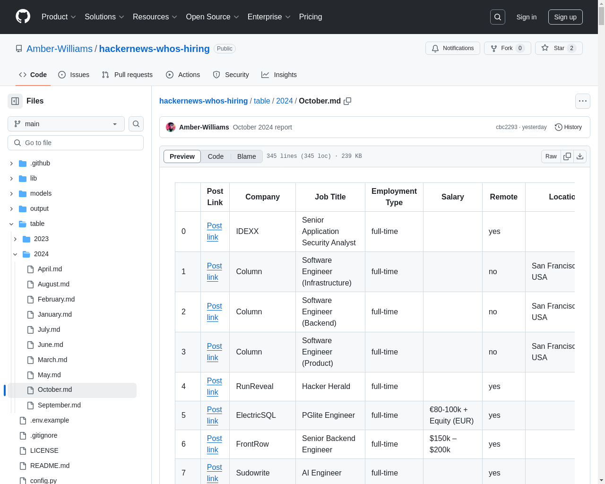Go to Pricing page
605x484 pixels.
311,17
